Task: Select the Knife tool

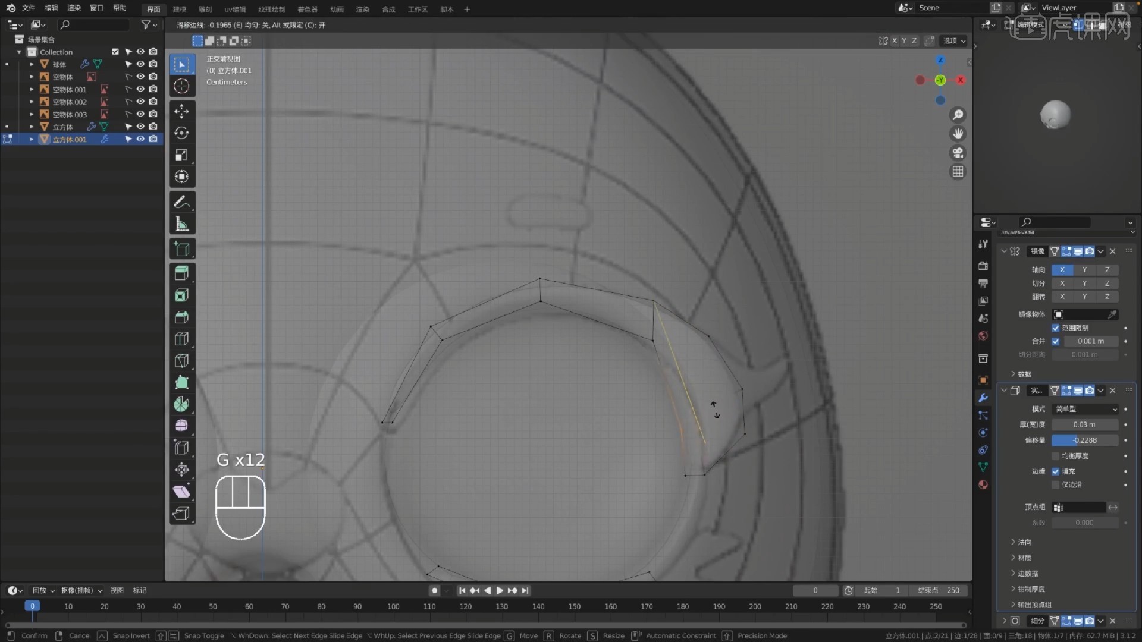Action: [181, 361]
